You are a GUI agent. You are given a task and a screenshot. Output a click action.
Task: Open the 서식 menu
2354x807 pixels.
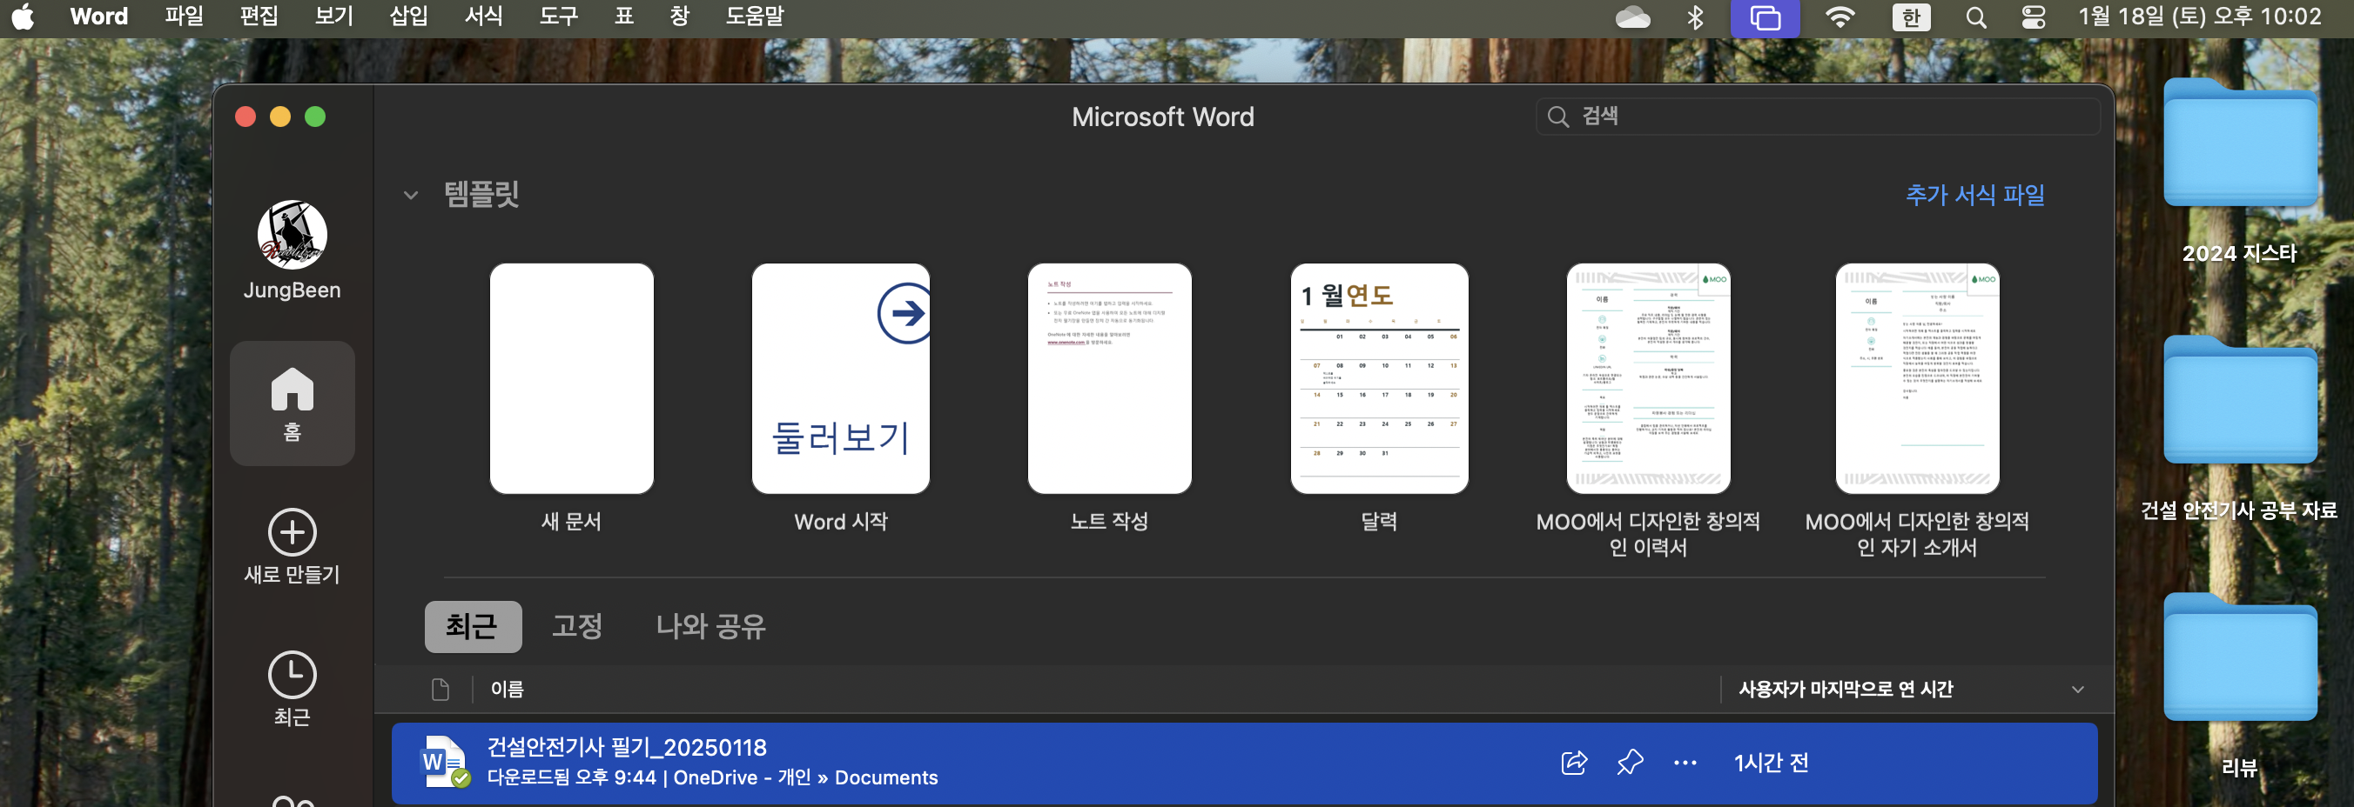[x=483, y=17]
